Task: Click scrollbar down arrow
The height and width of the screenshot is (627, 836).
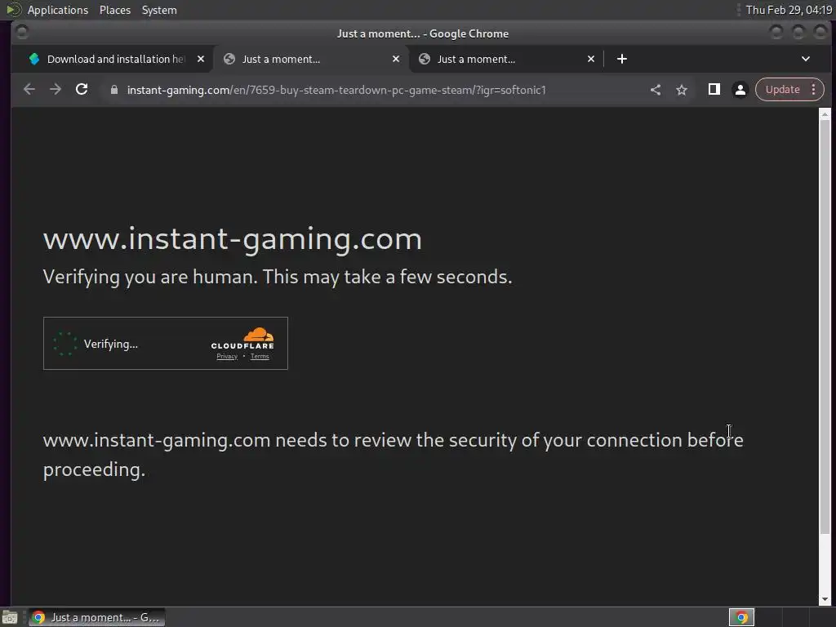Action: (x=825, y=600)
